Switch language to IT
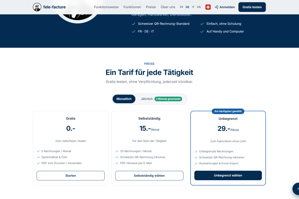 click(193, 7)
